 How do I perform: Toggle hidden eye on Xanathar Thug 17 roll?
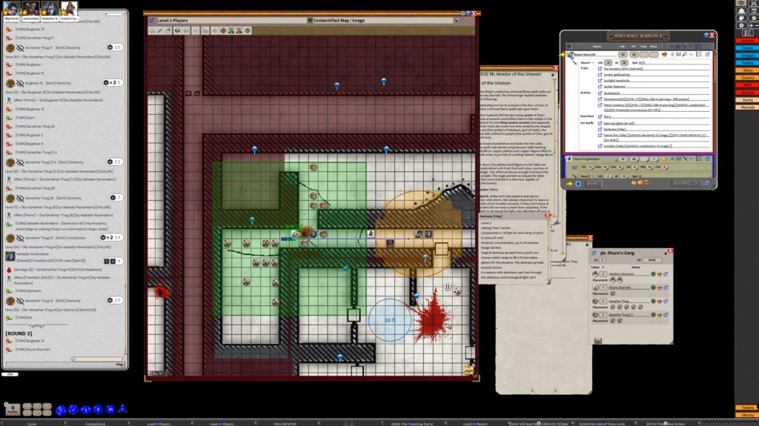coord(20,48)
